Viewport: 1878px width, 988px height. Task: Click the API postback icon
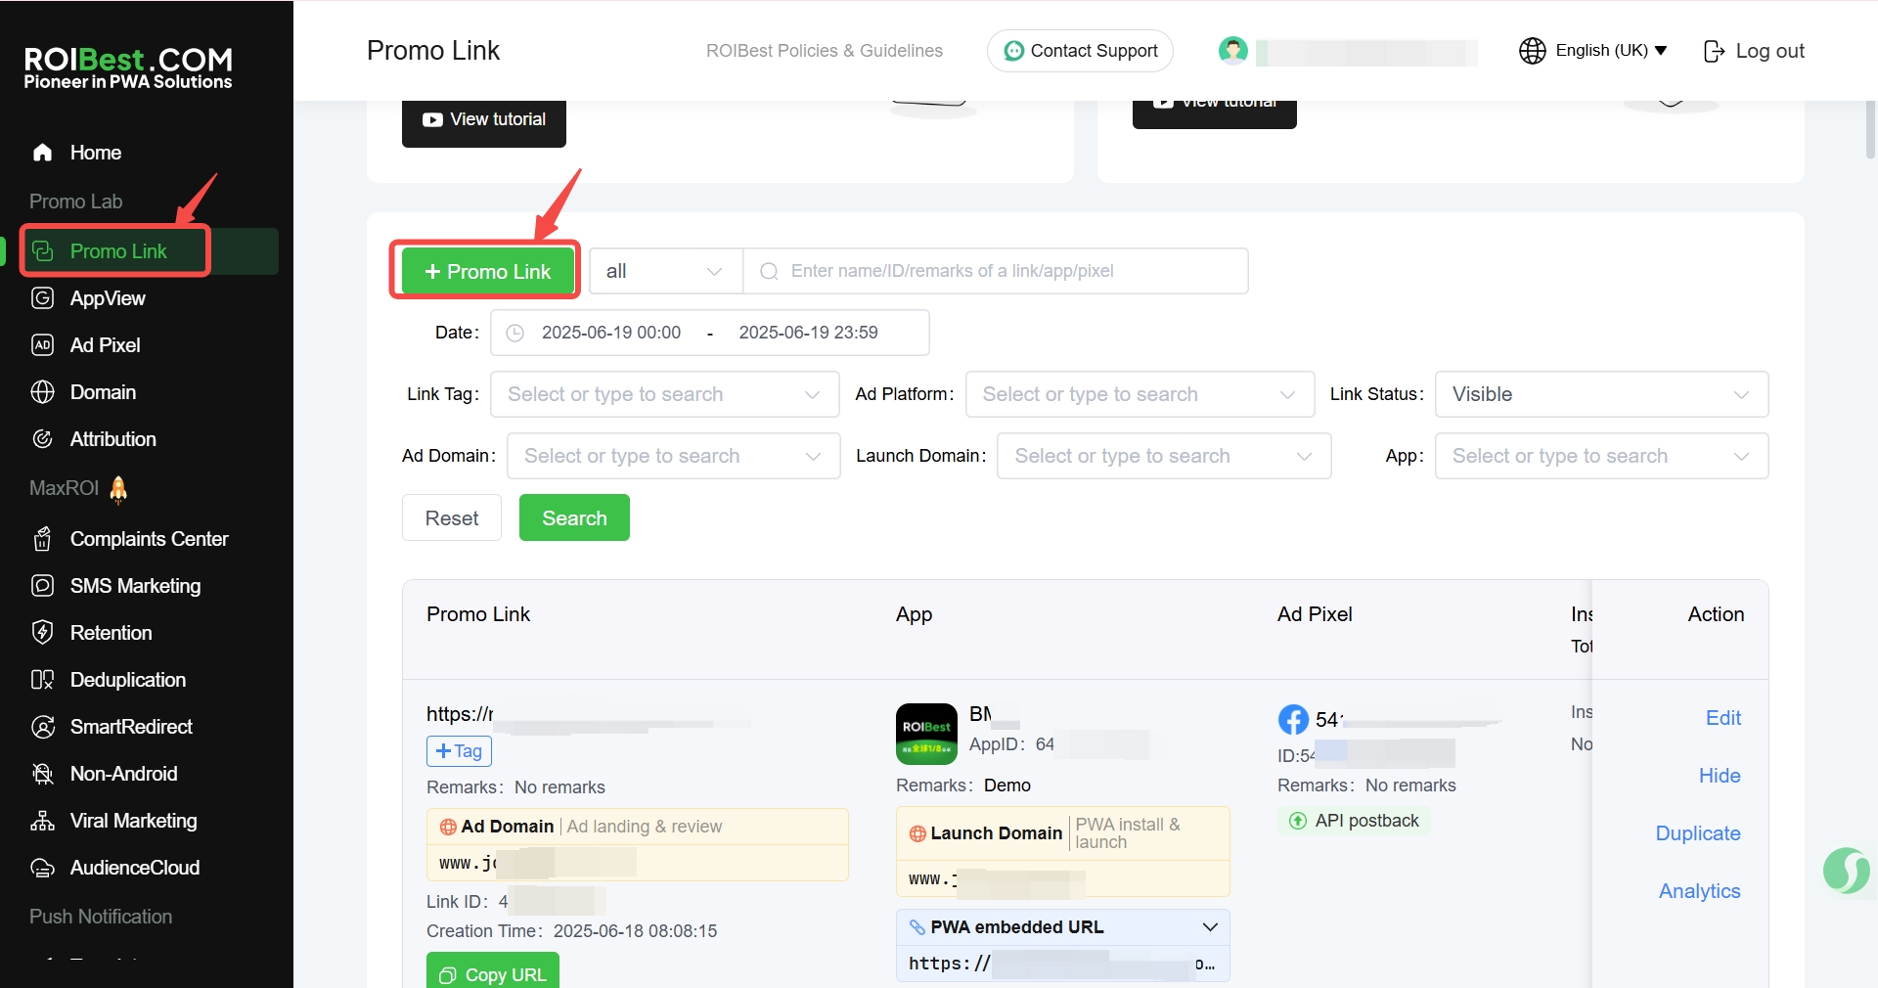(1298, 821)
